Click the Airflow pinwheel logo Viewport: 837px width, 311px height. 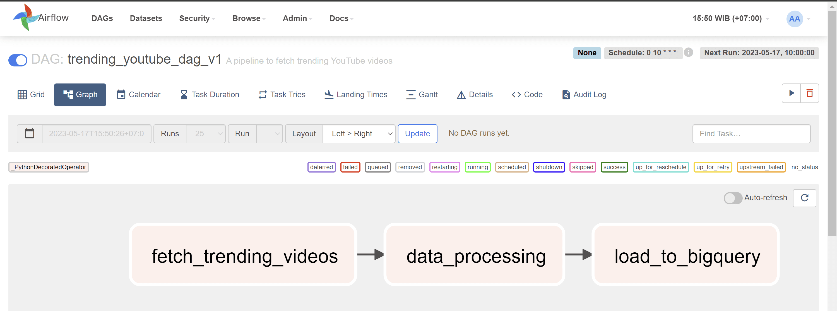pyautogui.click(x=26, y=17)
